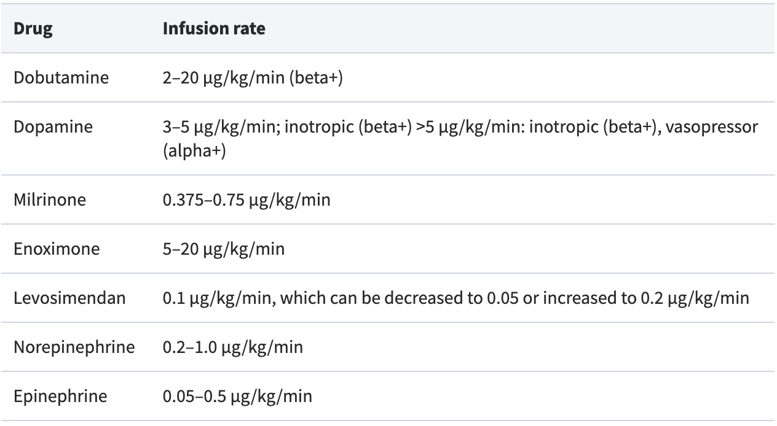The image size is (777, 426).
Task: Click the '(alpha+)' text in Dopamine row
Action: [x=194, y=151]
